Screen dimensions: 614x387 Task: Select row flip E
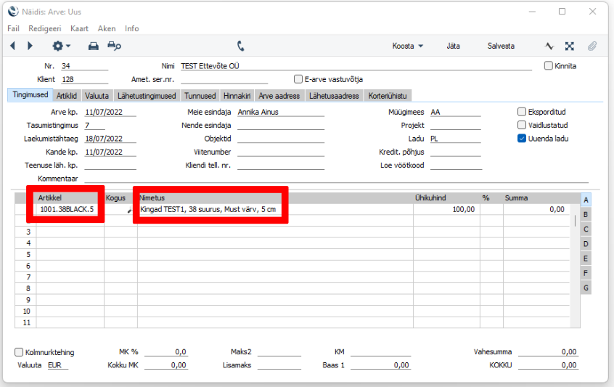[x=586, y=258]
